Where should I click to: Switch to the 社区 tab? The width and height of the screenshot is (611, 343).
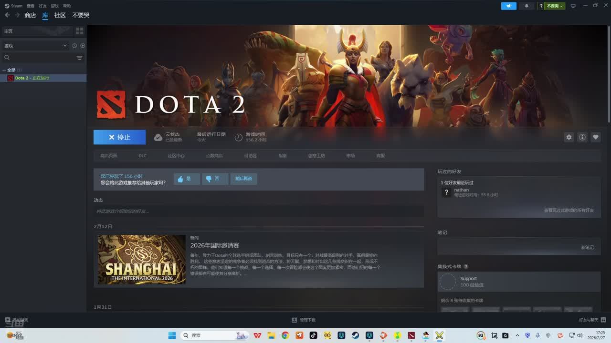click(x=60, y=15)
